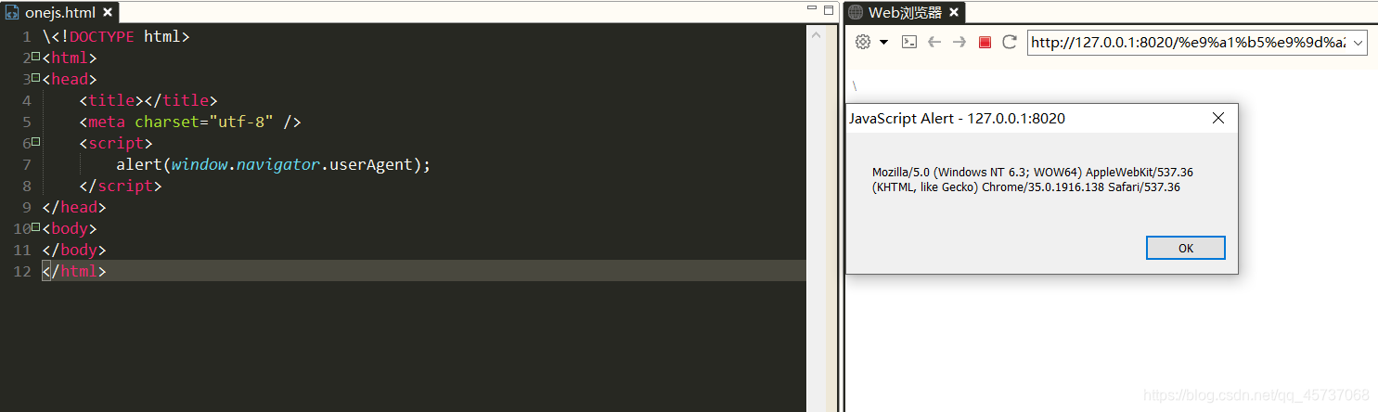Close the onejs.html tab

pos(108,13)
